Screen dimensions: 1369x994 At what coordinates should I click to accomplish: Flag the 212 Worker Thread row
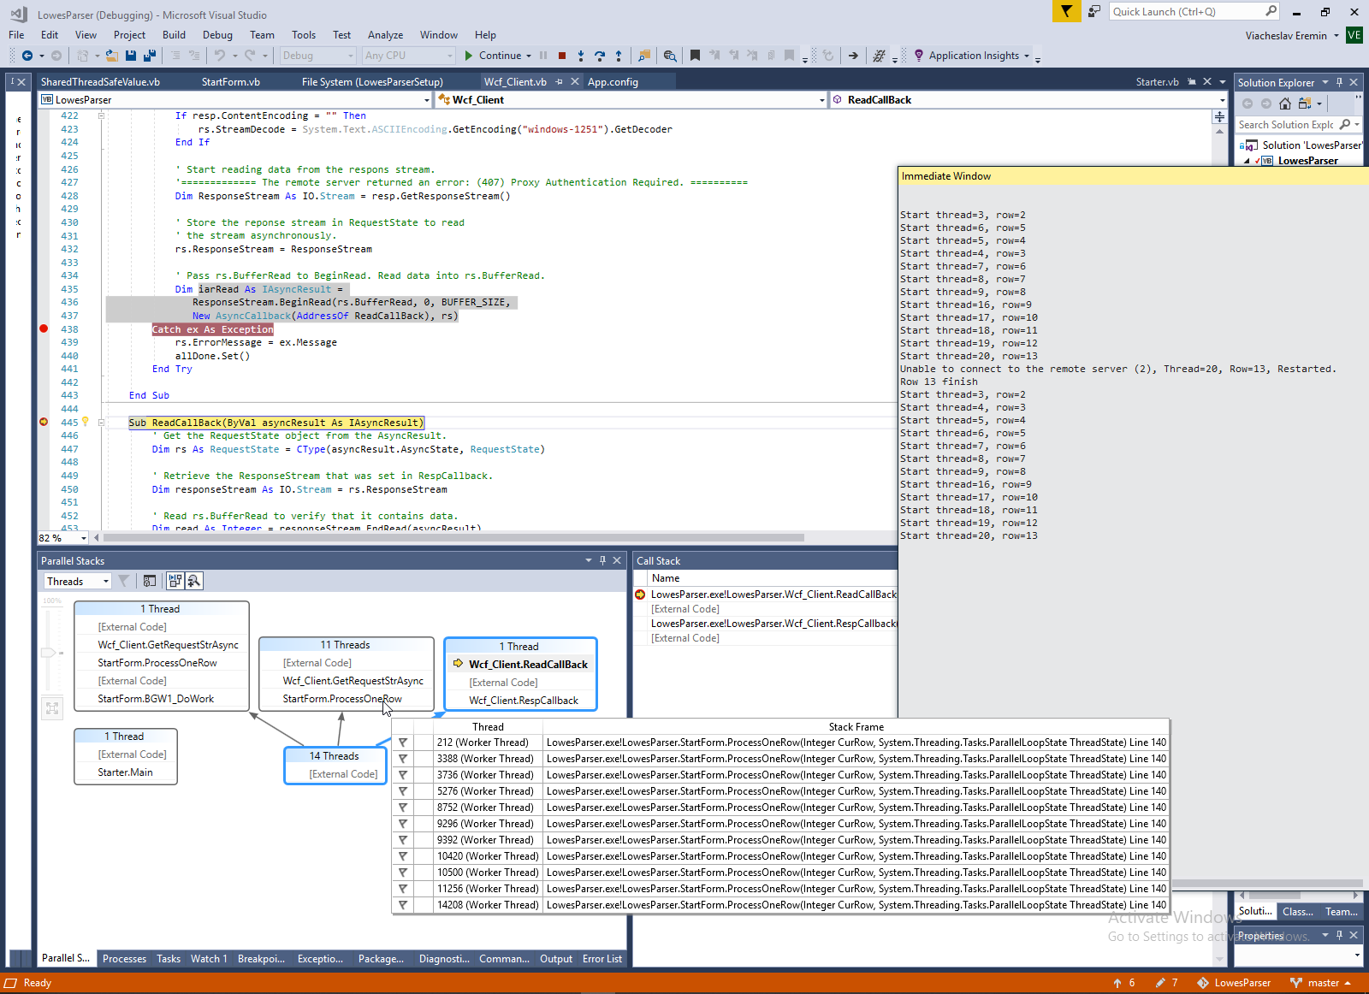click(403, 743)
